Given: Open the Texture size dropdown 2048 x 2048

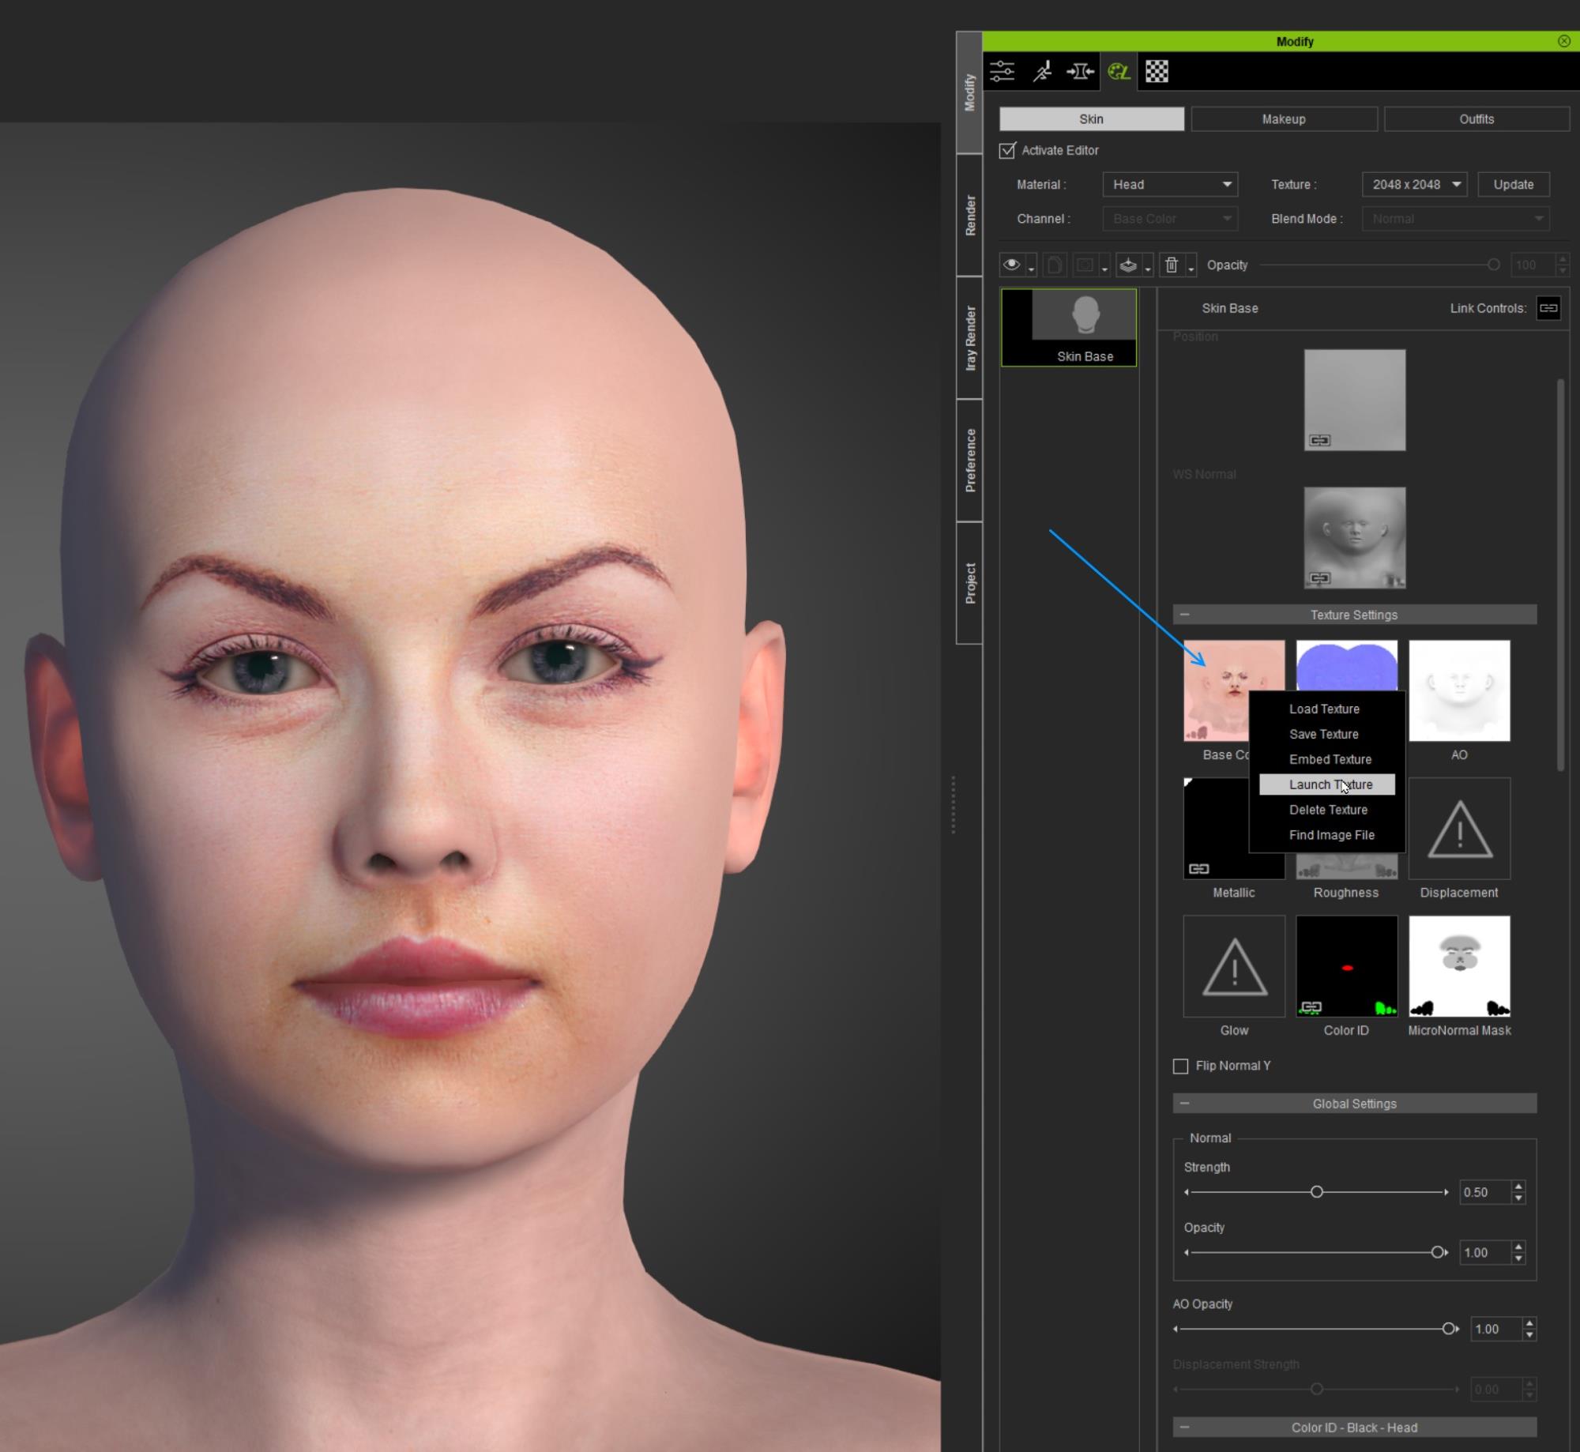Looking at the screenshot, I should coord(1414,184).
